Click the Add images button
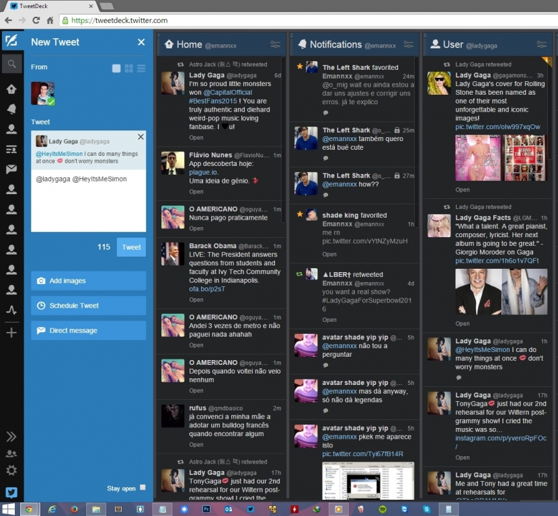558x516 pixels. click(x=88, y=281)
